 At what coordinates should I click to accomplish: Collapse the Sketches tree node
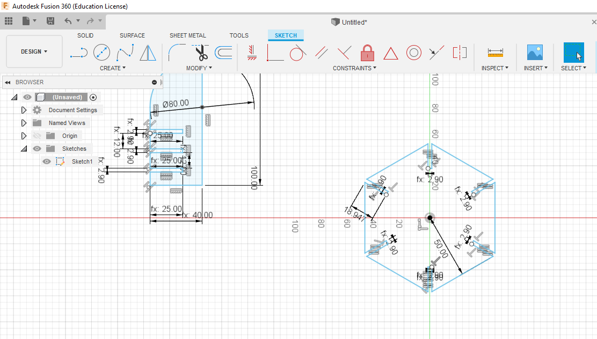coord(24,149)
